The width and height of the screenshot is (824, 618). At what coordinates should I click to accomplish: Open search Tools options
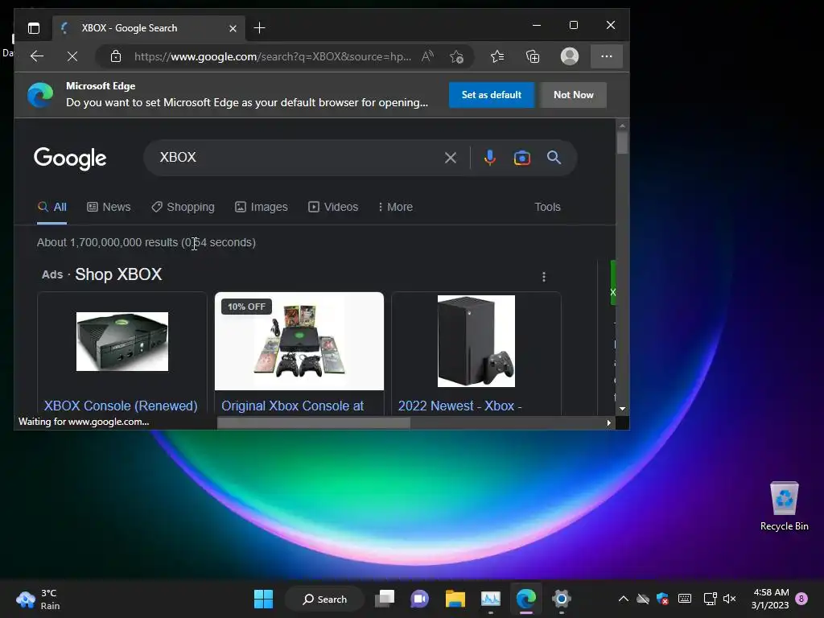(x=547, y=207)
